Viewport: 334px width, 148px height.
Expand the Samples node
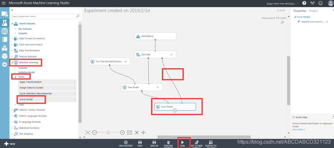(x=15, y=33)
